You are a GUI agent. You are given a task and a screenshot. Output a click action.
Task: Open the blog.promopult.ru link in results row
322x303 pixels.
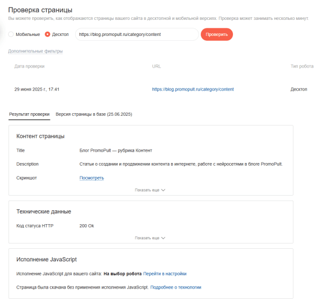pyautogui.click(x=193, y=89)
